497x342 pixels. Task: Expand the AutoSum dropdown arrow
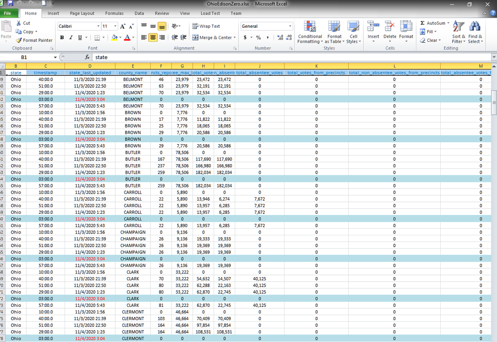pyautogui.click(x=448, y=23)
